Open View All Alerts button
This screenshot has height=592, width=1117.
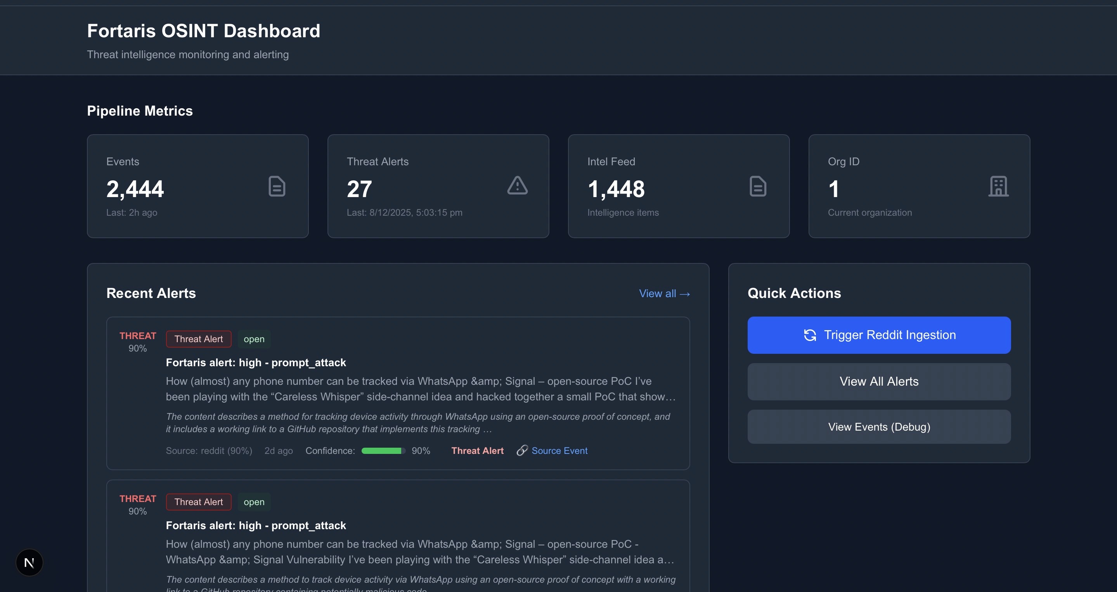click(878, 382)
